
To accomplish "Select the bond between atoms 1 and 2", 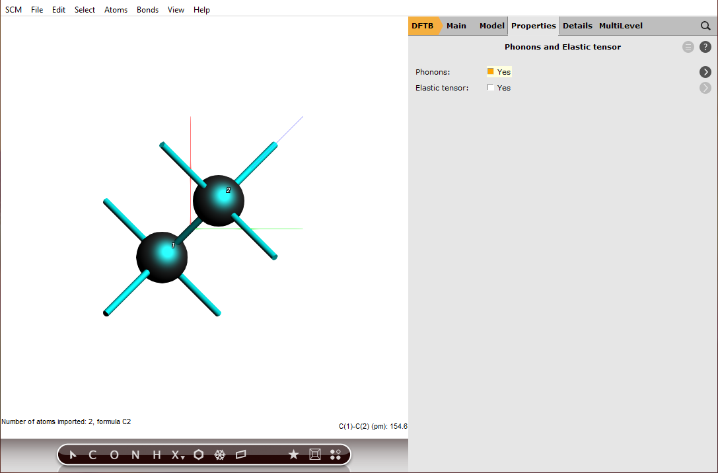I will point(190,229).
